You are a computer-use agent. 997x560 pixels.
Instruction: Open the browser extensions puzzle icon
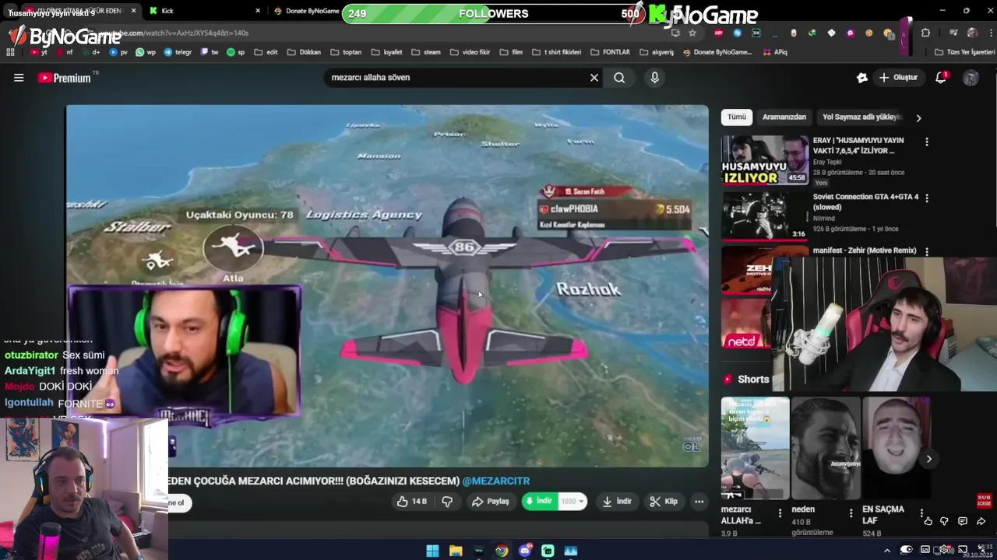[925, 33]
